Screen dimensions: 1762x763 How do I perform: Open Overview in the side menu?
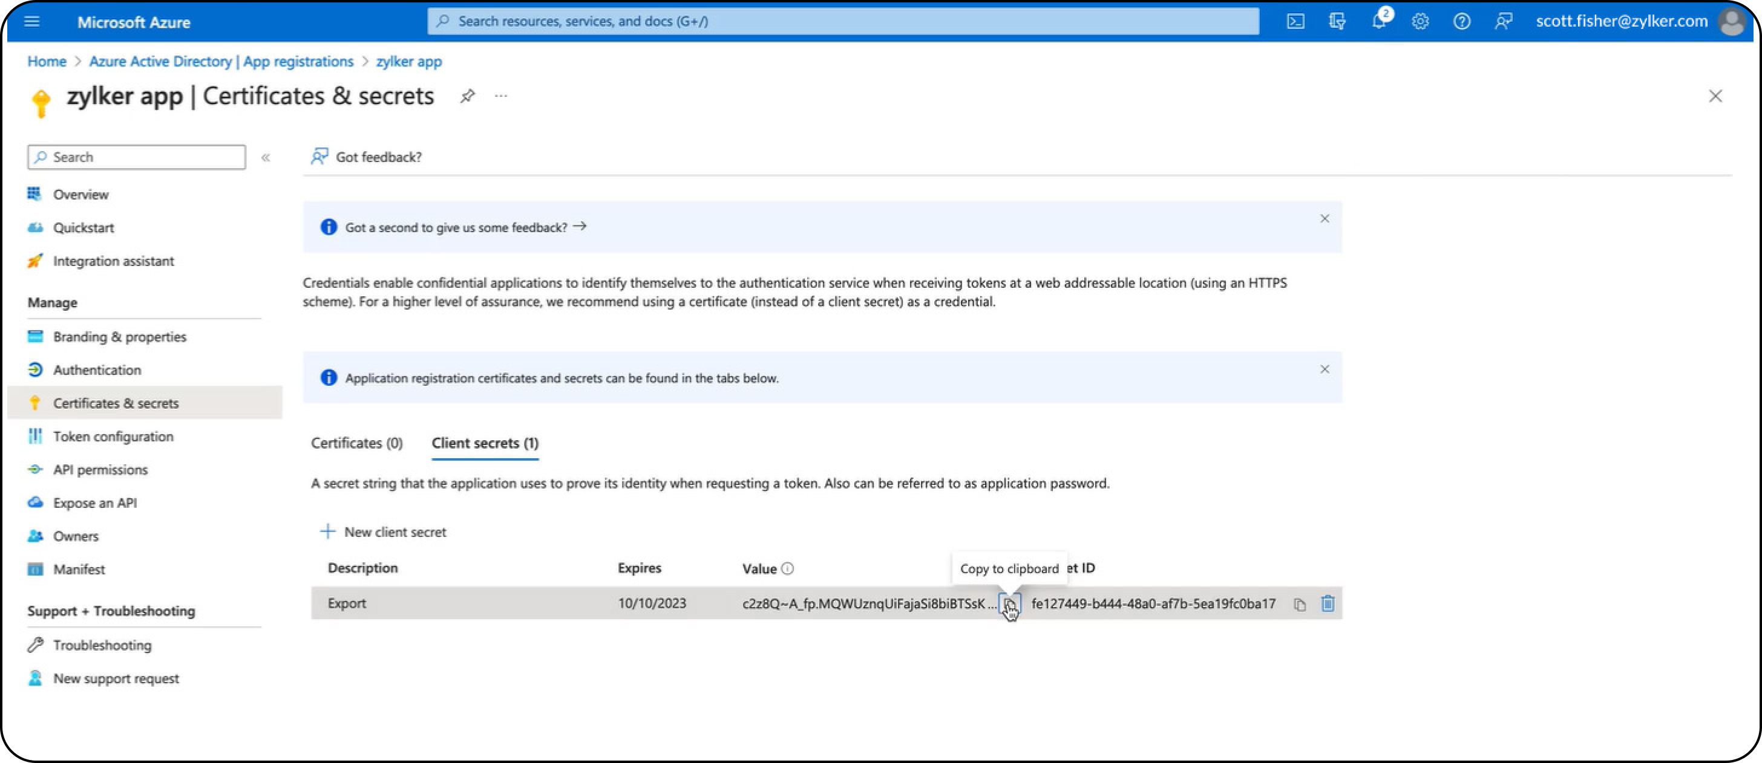[82, 195]
